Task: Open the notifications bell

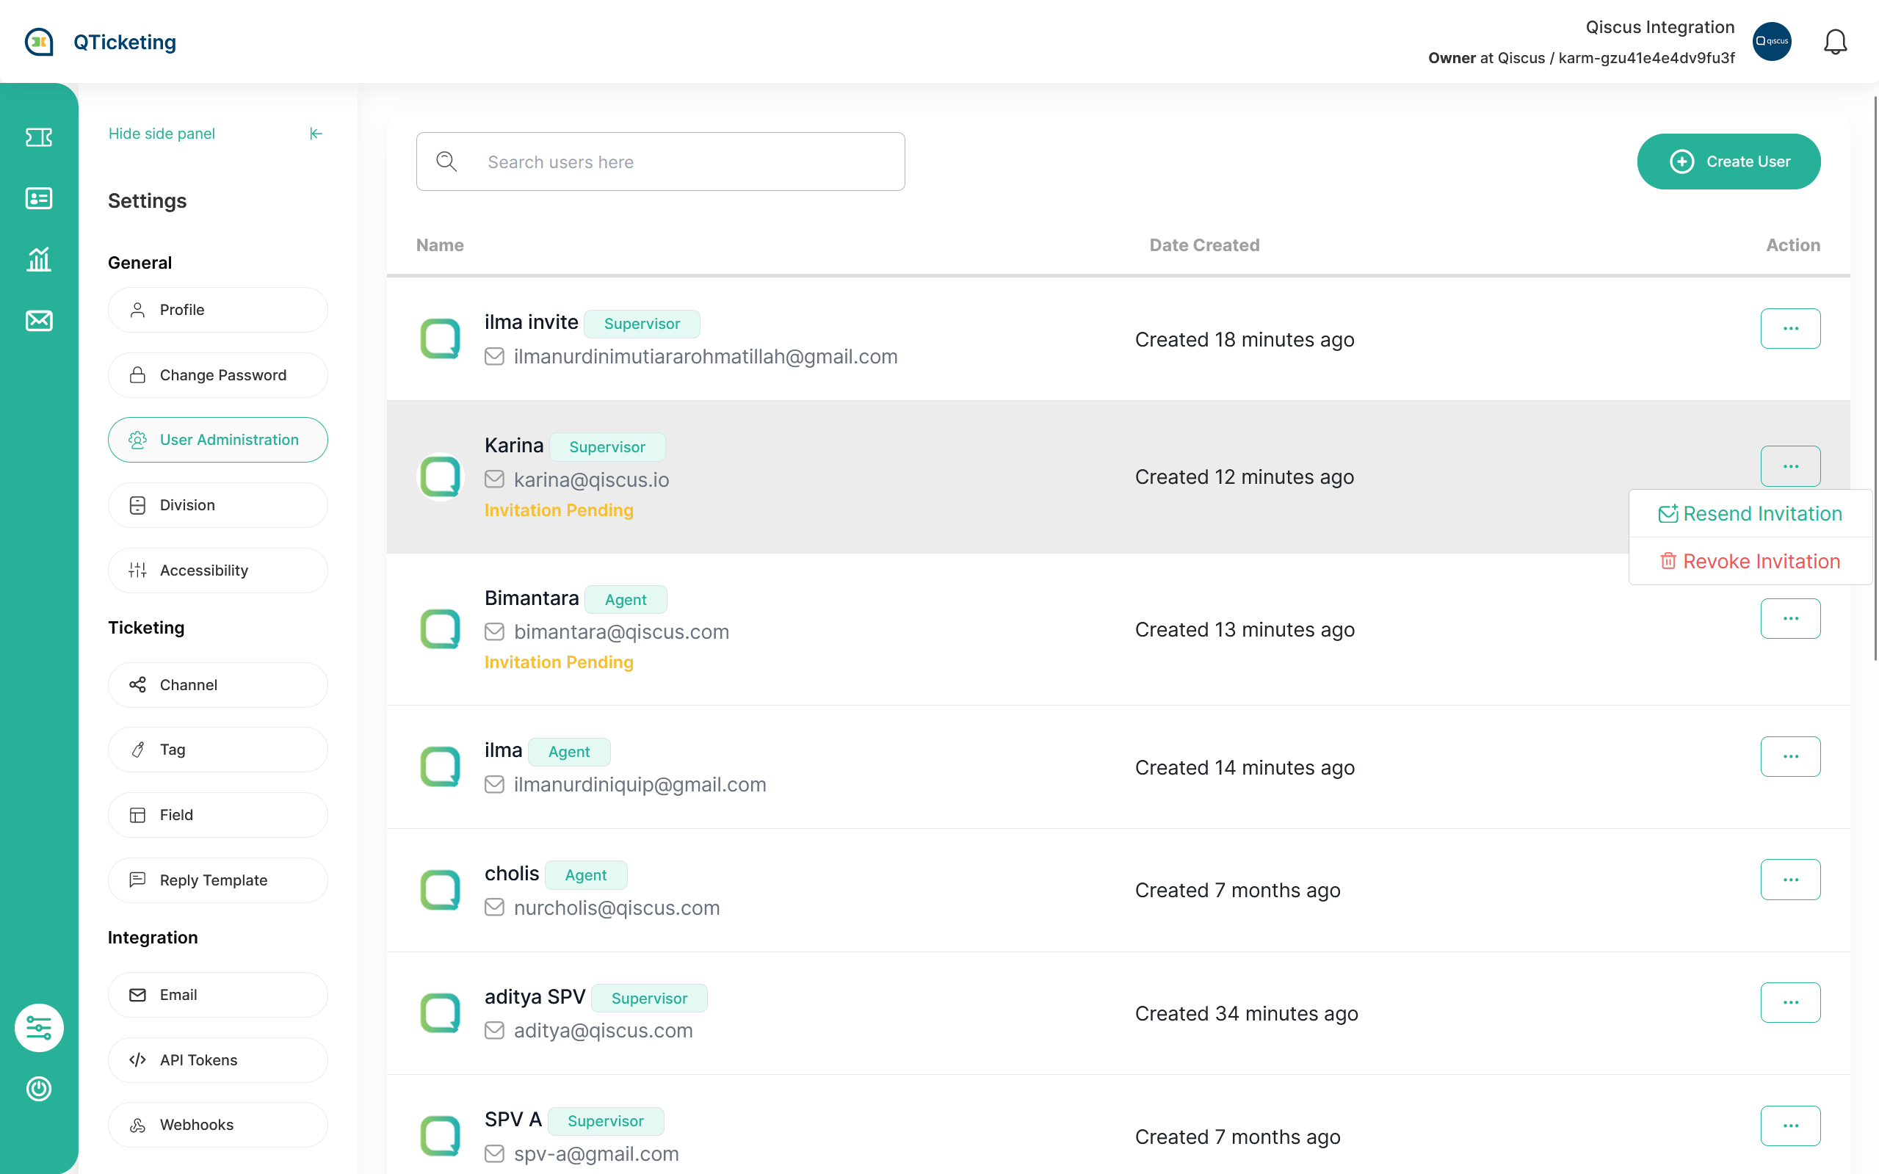Action: [x=1835, y=42]
